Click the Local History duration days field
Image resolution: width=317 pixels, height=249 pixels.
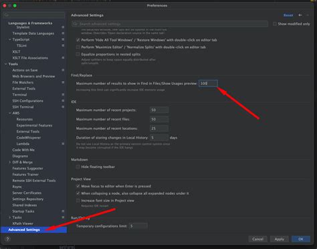click(x=159, y=138)
